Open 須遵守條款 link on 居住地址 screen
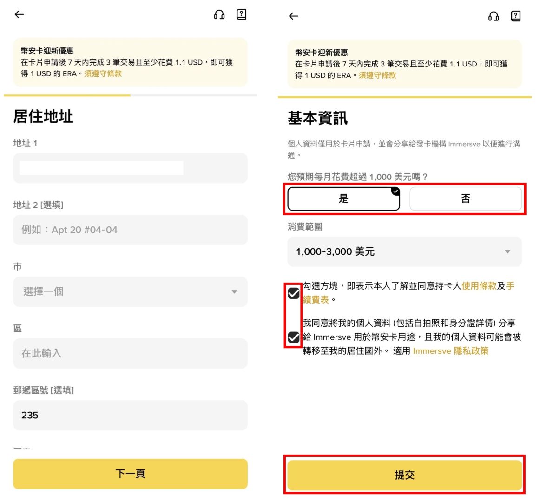 coord(103,73)
